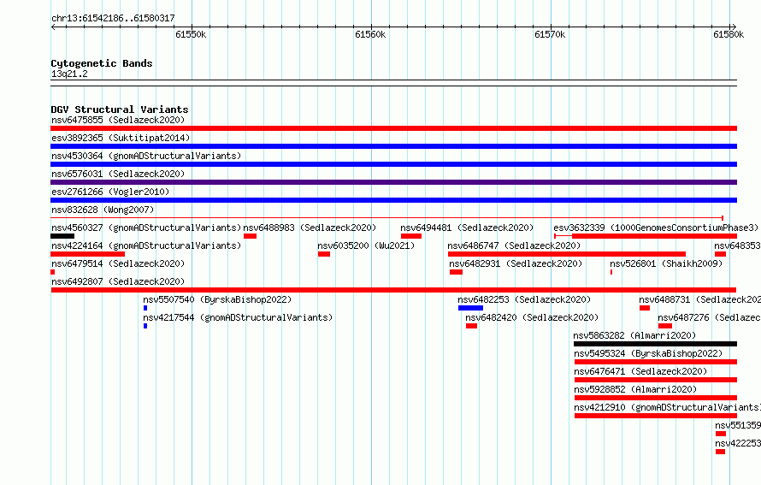
Task: Open nsv4530364 (gnomADStructuralVariants) label
Action: 146,156
